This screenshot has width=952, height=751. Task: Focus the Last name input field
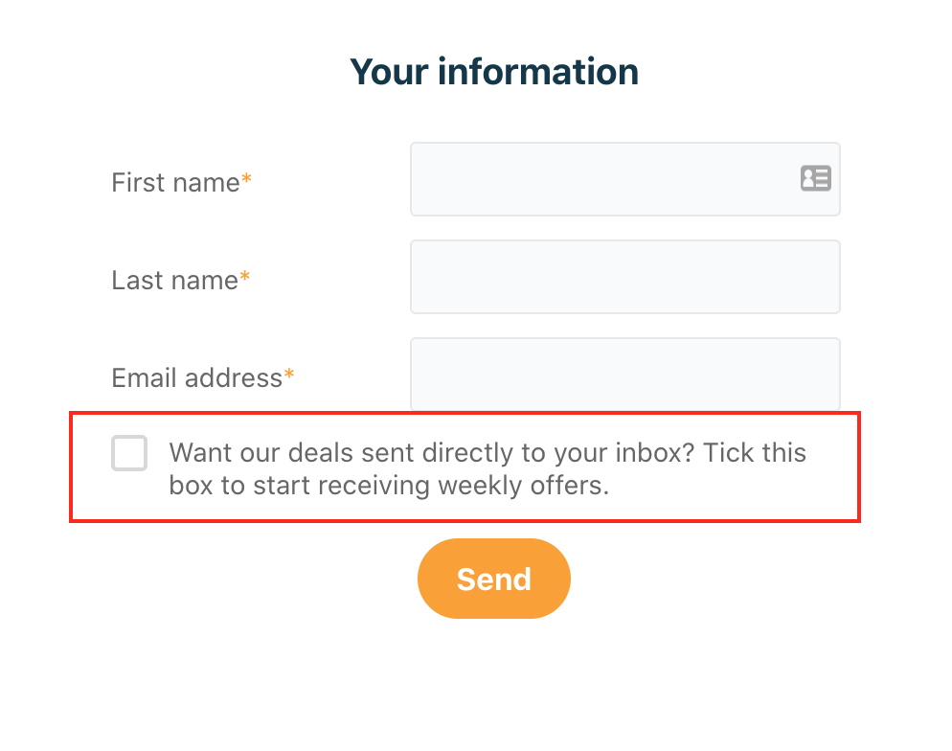point(624,277)
